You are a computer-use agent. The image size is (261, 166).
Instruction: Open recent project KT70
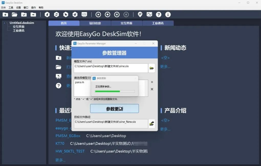click(60, 144)
